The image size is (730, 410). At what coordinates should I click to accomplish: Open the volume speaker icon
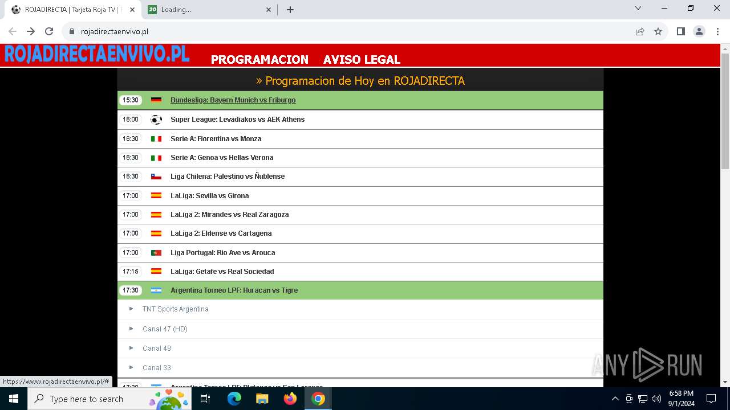[656, 399]
